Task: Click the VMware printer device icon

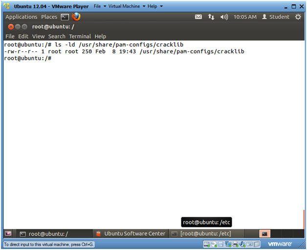Action: click(235, 244)
